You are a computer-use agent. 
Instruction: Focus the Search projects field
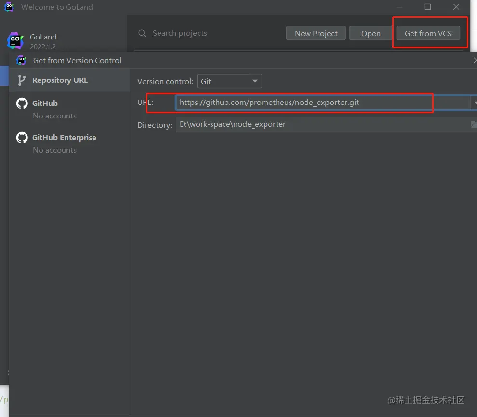tap(180, 33)
